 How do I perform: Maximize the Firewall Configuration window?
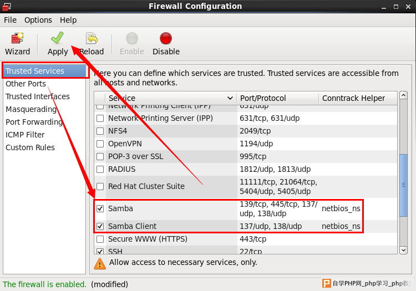coord(396,7)
